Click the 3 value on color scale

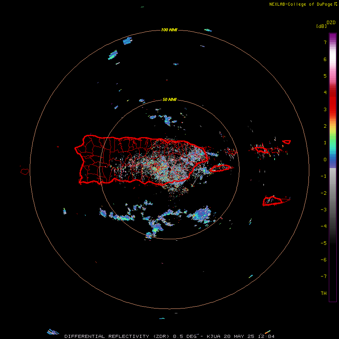(325, 109)
